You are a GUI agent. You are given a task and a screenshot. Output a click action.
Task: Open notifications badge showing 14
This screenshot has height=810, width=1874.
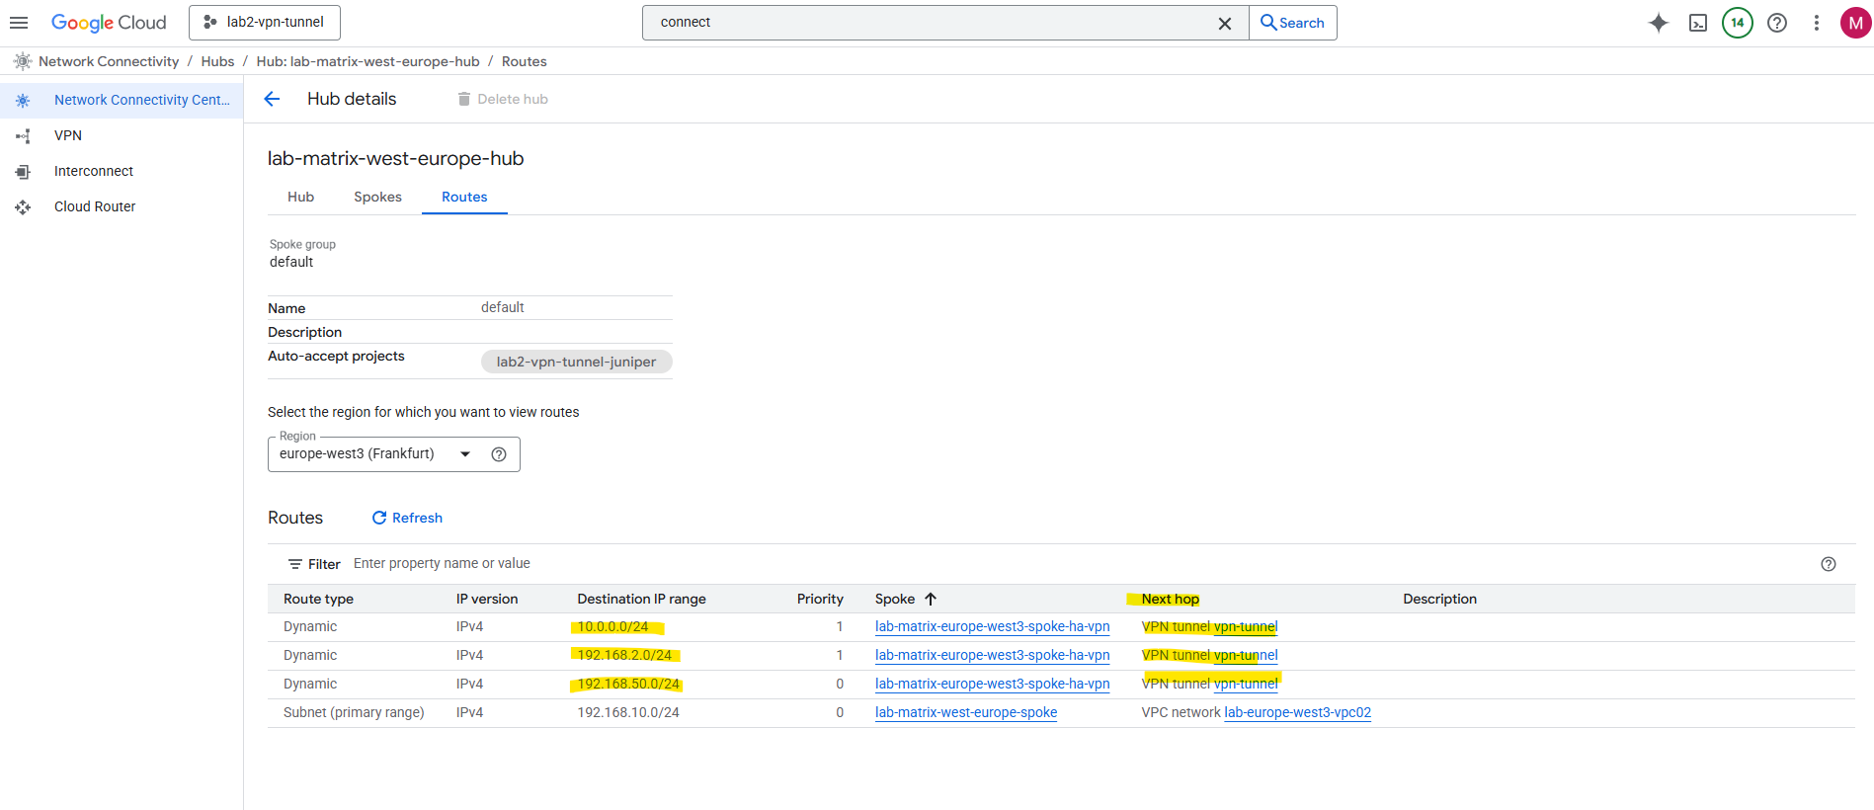(1737, 23)
